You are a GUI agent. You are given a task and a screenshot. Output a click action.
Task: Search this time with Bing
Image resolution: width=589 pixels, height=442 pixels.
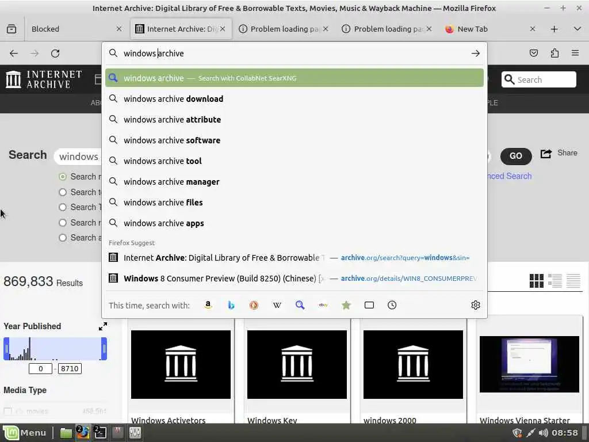tap(231, 305)
